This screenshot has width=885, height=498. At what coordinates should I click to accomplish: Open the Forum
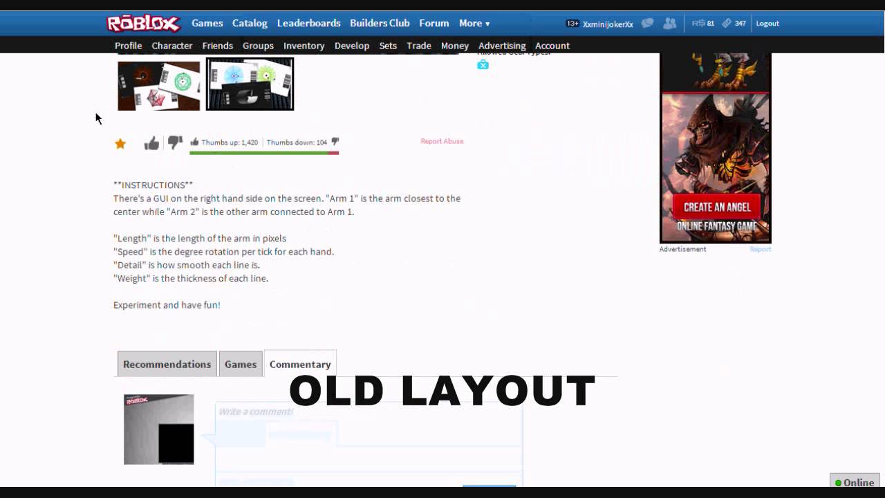coord(434,24)
